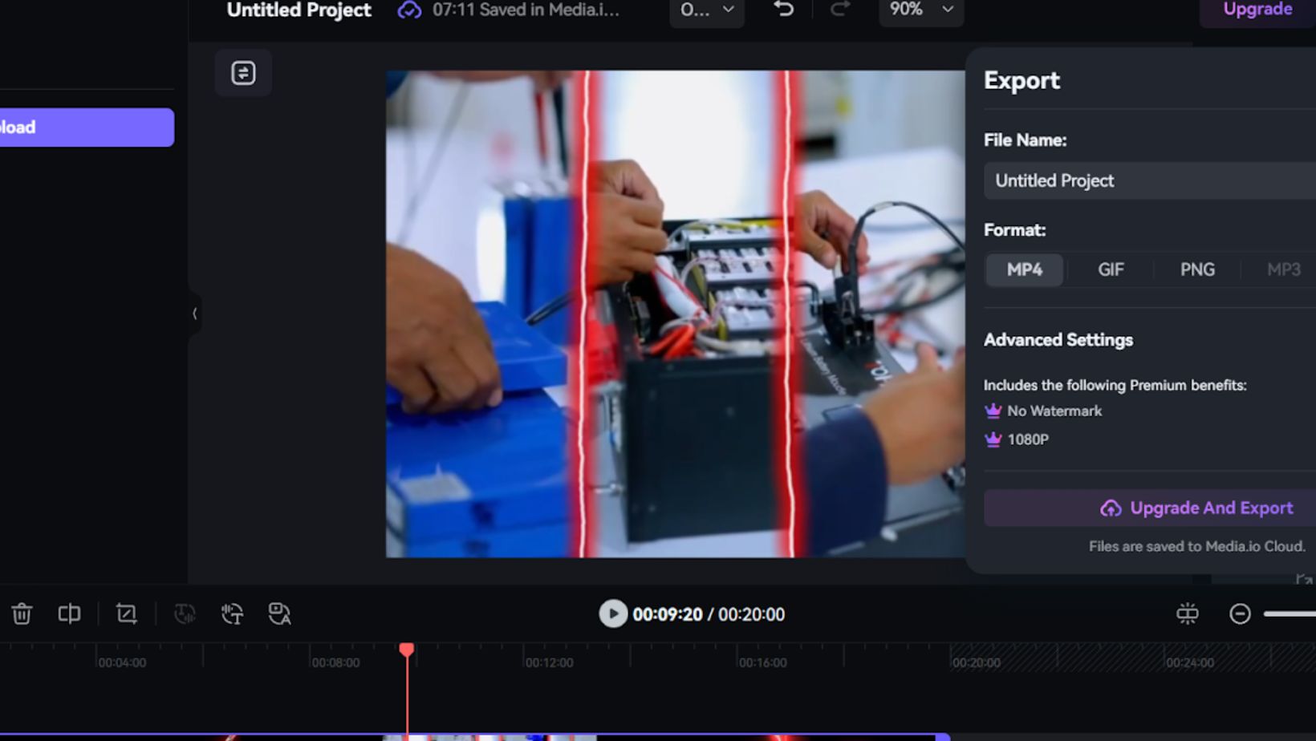Zoom out the timeline with minus icon
The height and width of the screenshot is (741, 1316).
(1240, 614)
